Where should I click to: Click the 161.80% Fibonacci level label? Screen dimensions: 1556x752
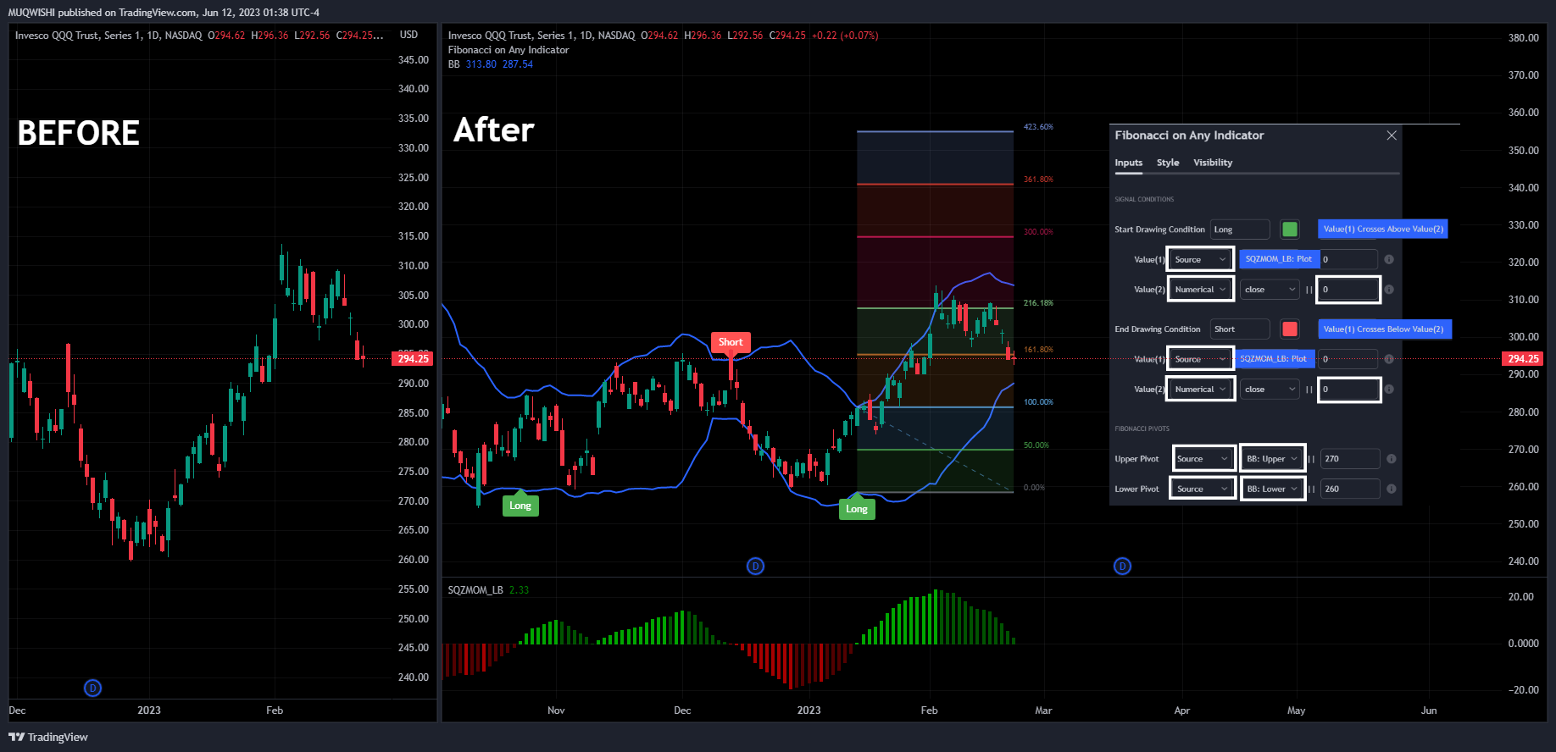(1038, 350)
